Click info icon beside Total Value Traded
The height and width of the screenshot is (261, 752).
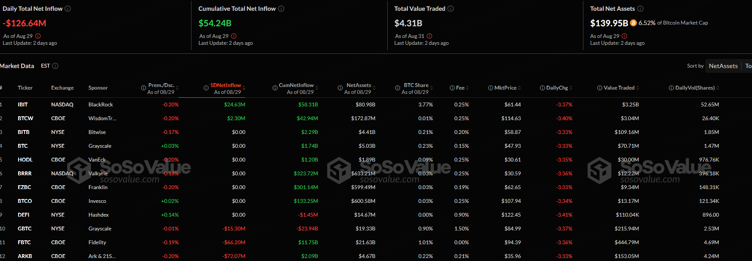[x=451, y=9]
